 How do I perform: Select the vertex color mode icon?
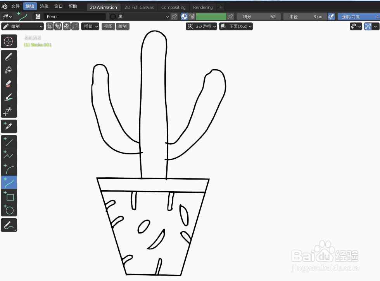pos(192,17)
